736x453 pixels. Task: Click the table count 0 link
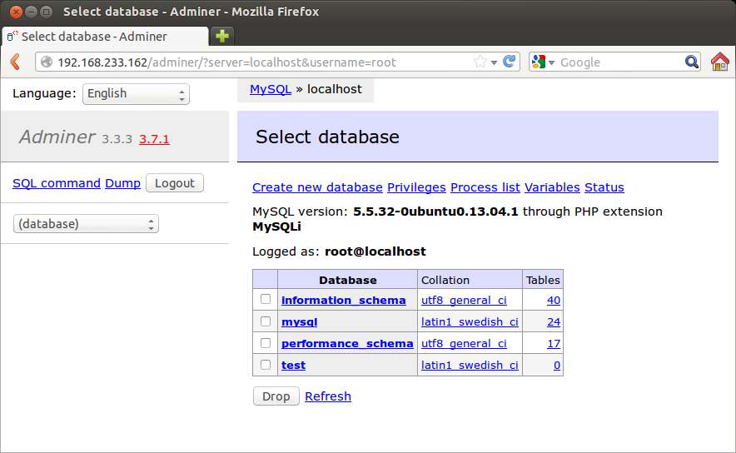click(557, 366)
